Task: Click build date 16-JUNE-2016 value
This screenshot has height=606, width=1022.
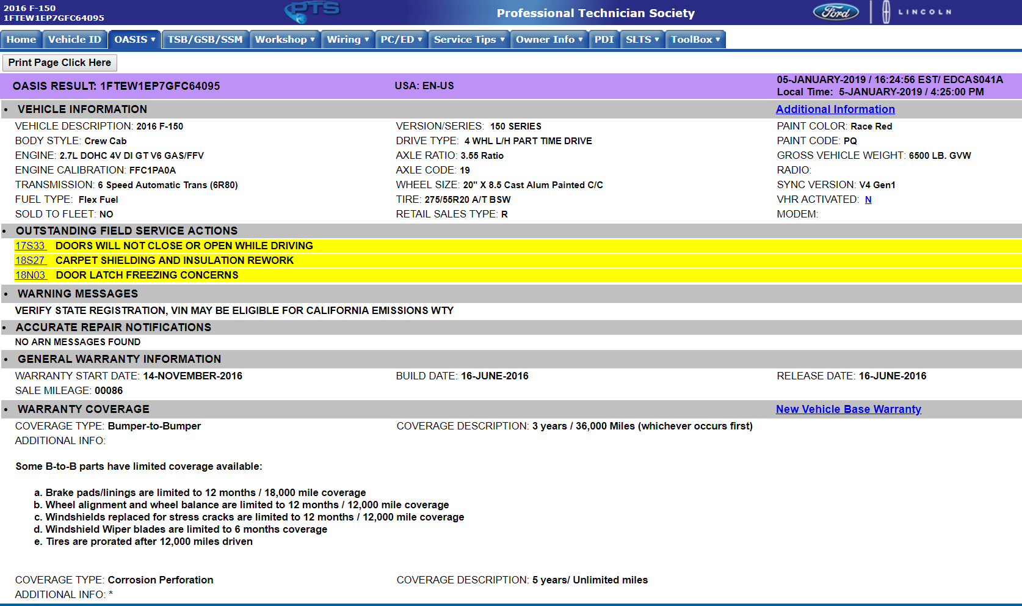Action: pyautogui.click(x=495, y=376)
